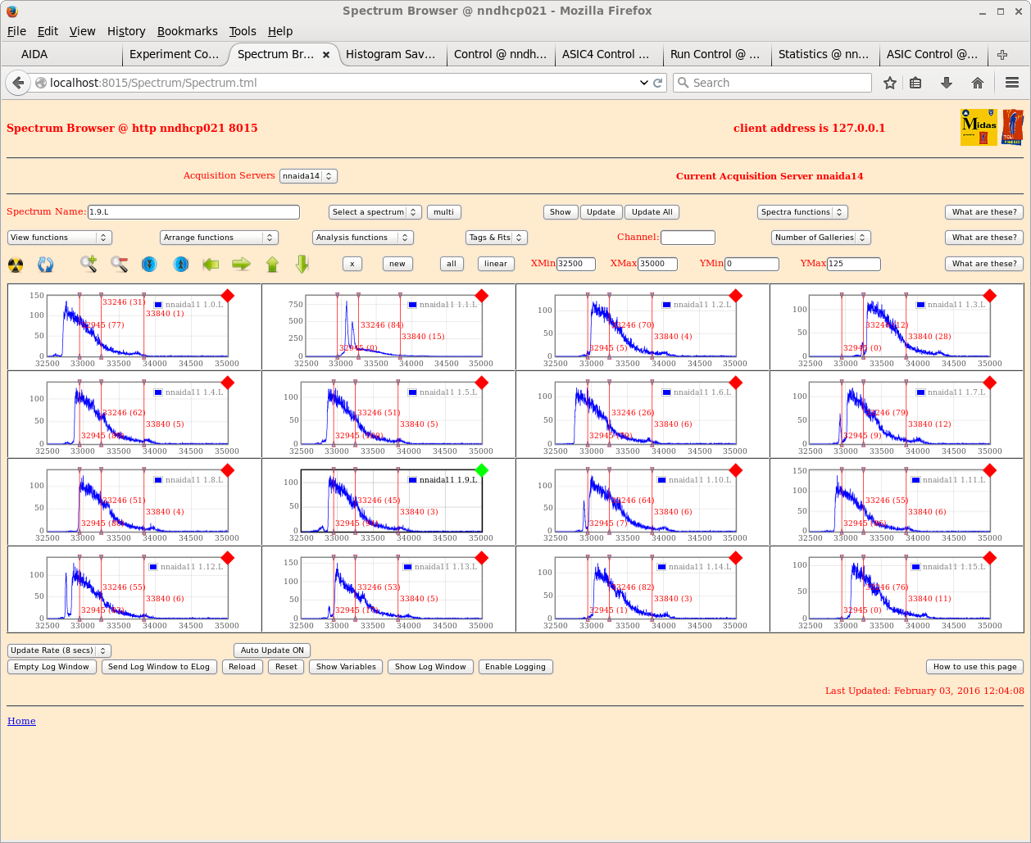Go back using Firefox back arrow
This screenshot has height=843, width=1031.
[x=18, y=83]
